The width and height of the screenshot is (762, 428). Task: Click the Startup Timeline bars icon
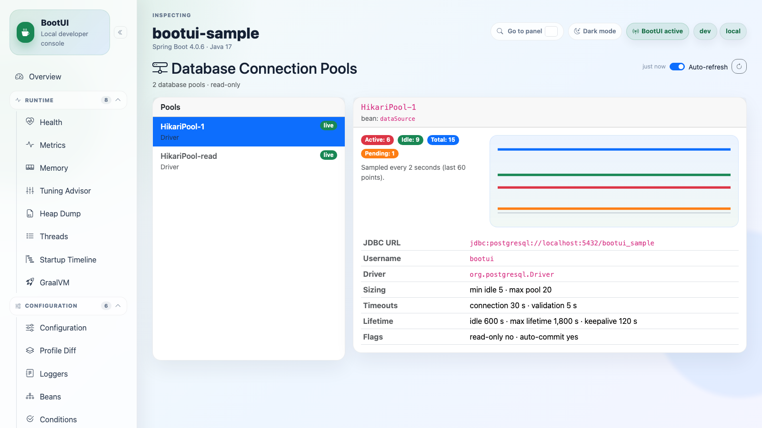tap(30, 259)
